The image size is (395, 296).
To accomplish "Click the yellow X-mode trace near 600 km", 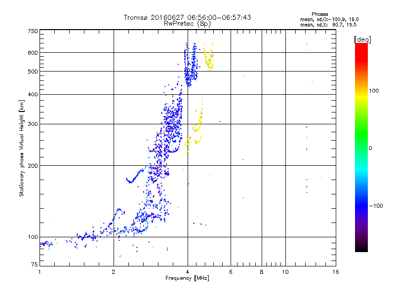I will coord(209,57).
